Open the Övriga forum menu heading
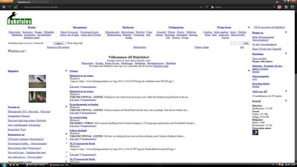Viewport: 297px width, 167px height. point(224,27)
